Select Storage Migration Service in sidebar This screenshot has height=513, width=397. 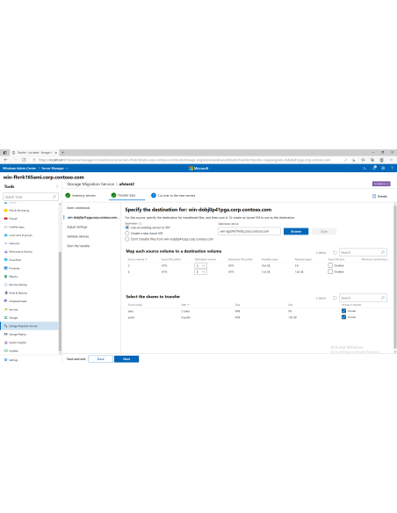[30, 326]
